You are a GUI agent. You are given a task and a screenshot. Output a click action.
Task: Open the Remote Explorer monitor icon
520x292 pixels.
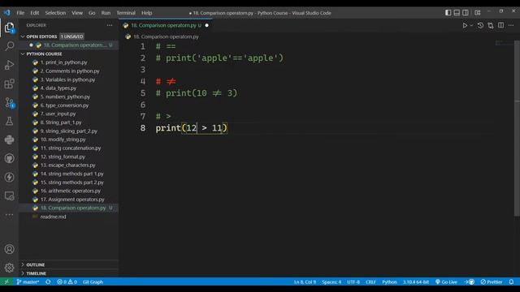[x=9, y=196]
